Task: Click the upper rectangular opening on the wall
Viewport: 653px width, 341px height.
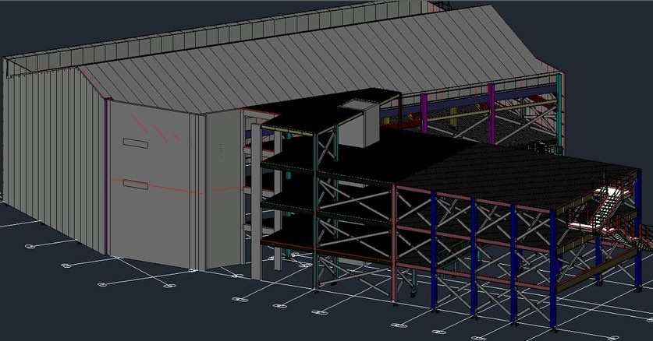Action: [x=135, y=142]
